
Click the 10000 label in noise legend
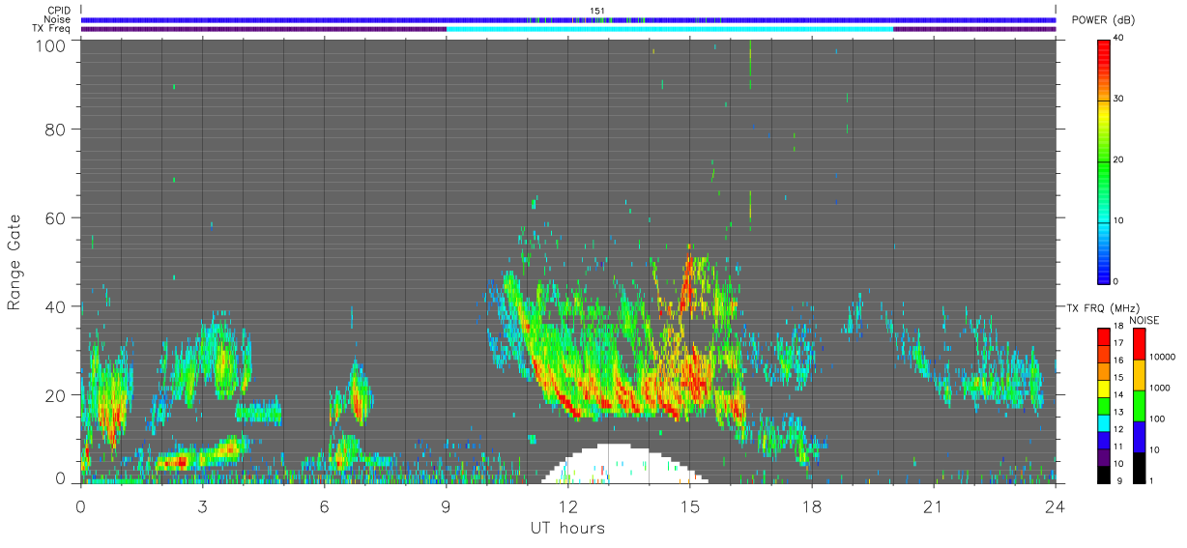[1162, 357]
